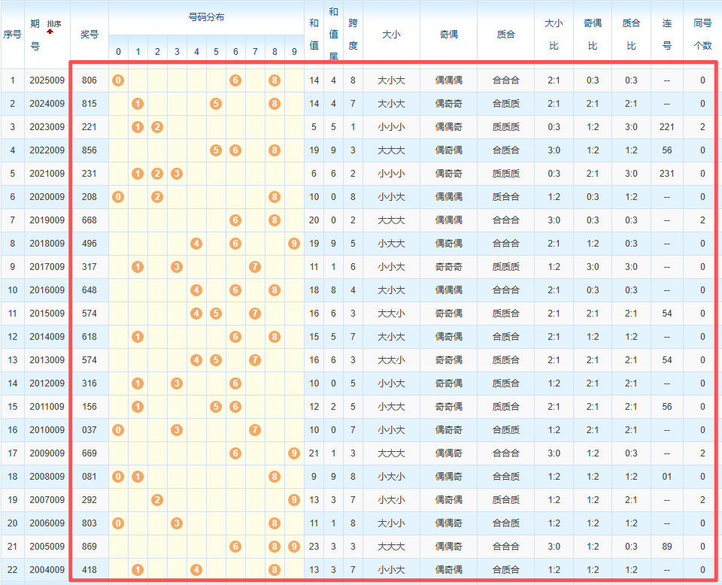Click orange ball 8 in row 2022009

275,150
